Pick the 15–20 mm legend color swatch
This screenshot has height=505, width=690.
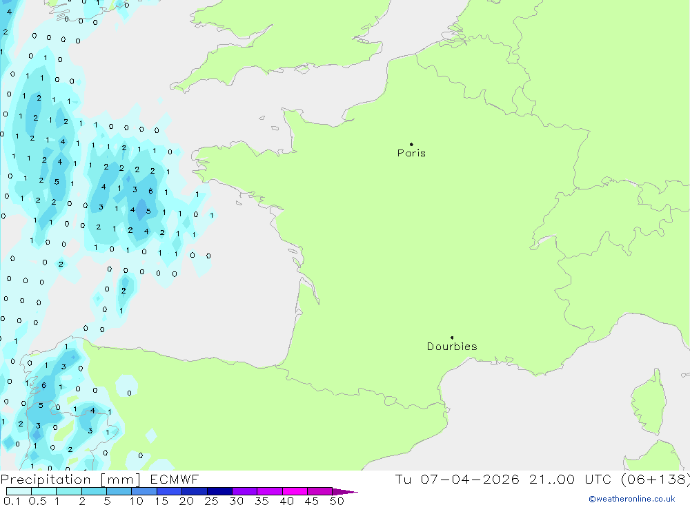point(170,491)
